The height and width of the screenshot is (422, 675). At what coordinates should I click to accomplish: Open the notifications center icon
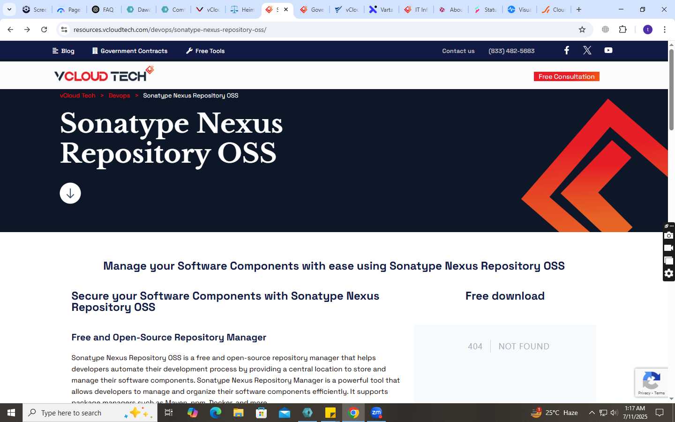pyautogui.click(x=660, y=413)
